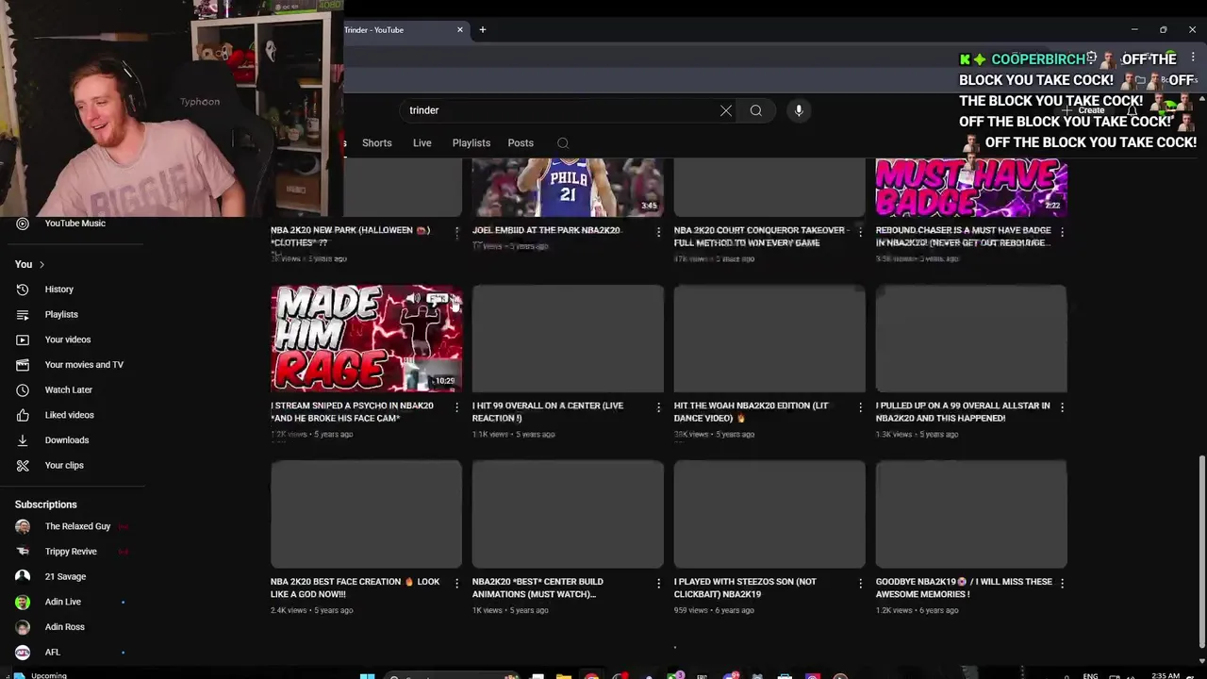
Task: Open video titled I STREAM SNIPED A PSYCHO
Action: pos(352,412)
